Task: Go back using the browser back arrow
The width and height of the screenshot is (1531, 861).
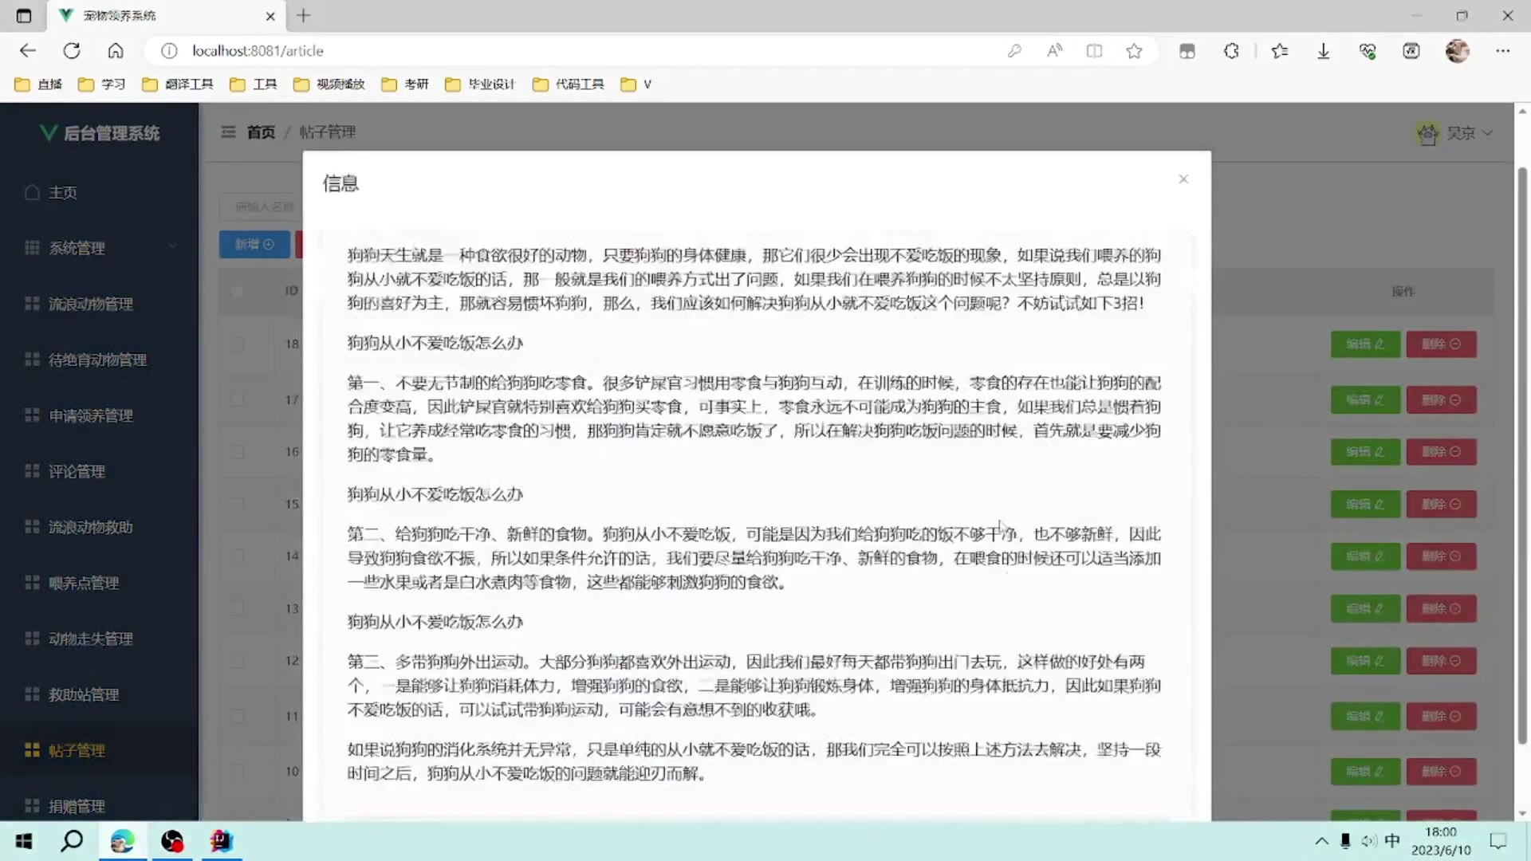Action: [x=28, y=51]
